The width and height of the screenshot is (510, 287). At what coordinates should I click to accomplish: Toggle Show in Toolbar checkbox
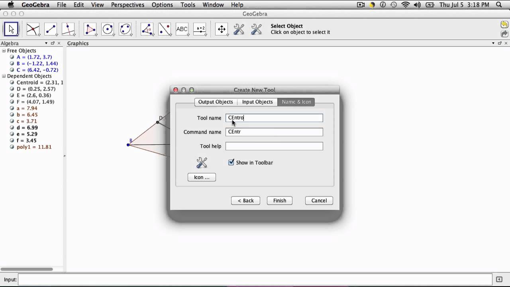coord(231,162)
